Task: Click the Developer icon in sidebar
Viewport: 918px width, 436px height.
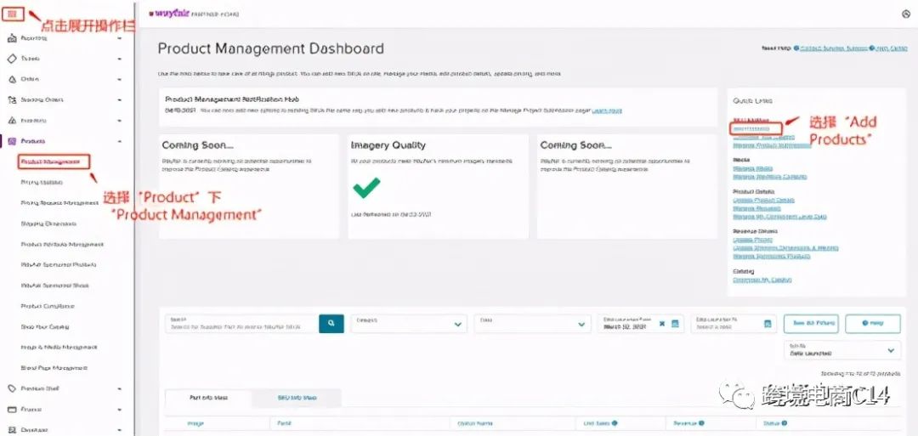Action: (12, 429)
